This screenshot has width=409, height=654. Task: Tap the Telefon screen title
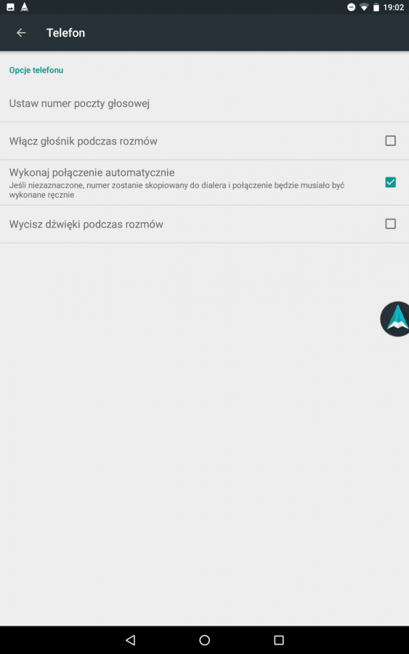pos(65,33)
